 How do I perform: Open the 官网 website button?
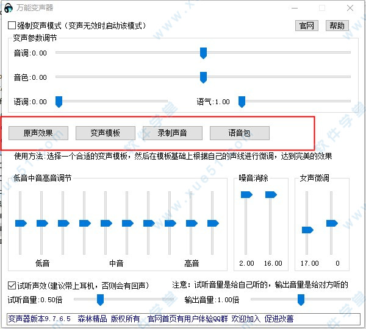pos(306,26)
